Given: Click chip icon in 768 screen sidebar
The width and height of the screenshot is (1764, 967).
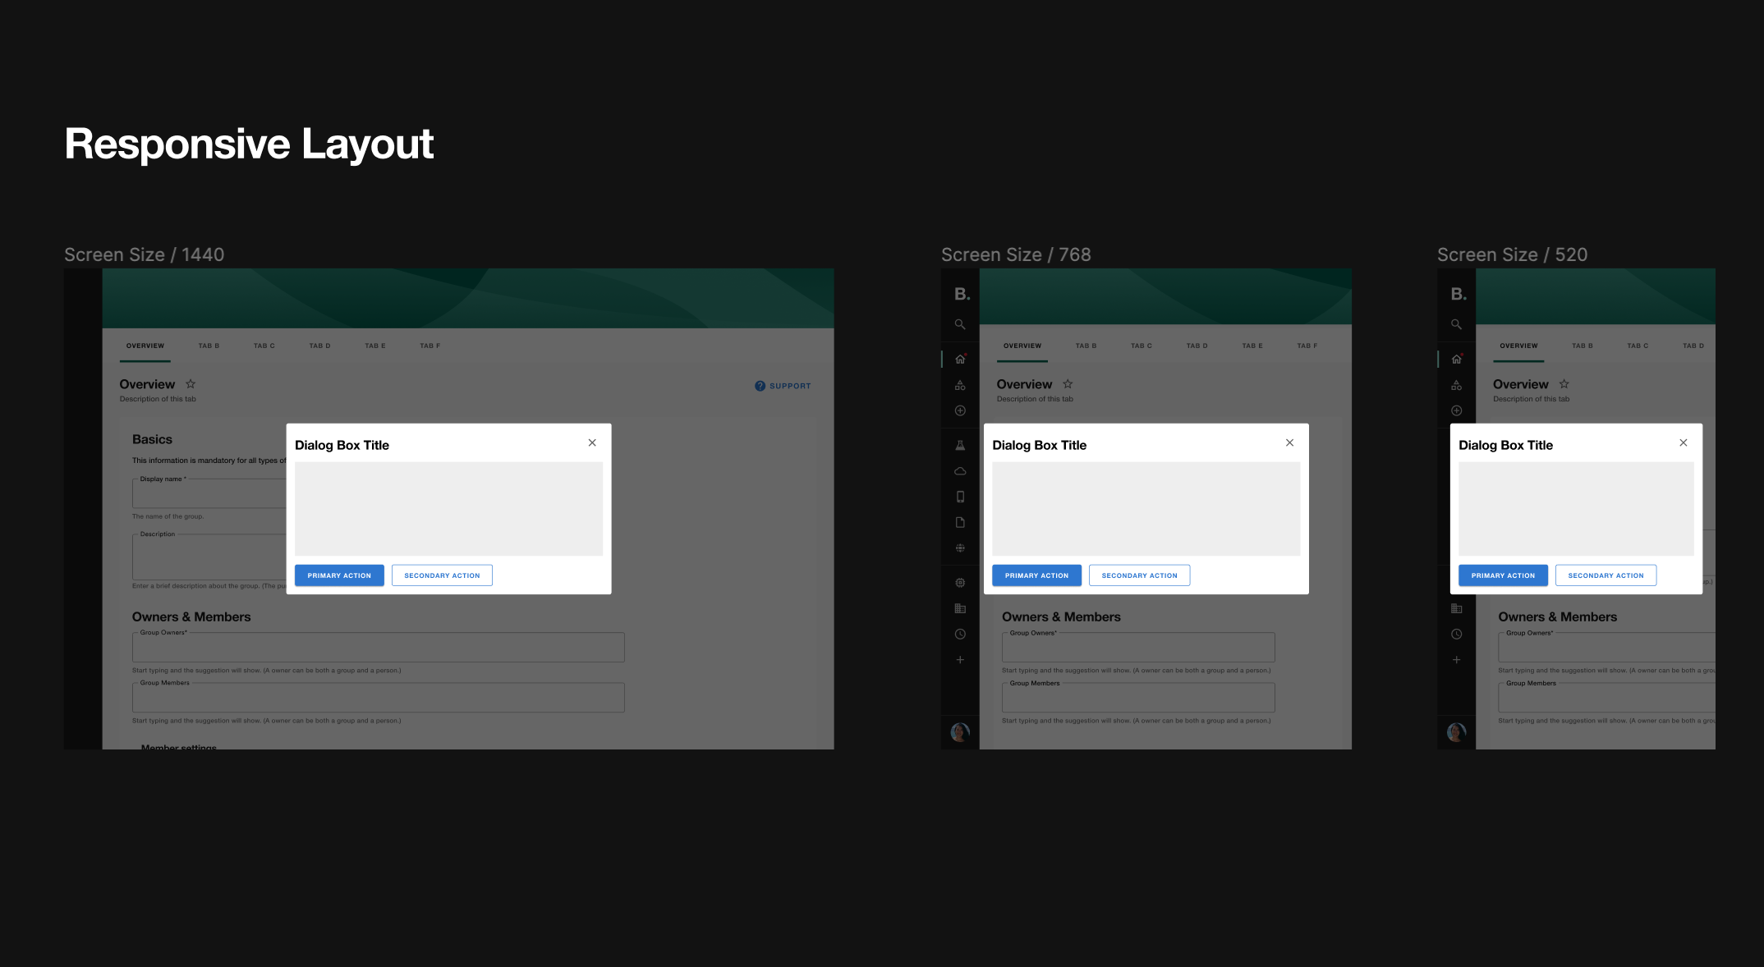Looking at the screenshot, I should [x=960, y=583].
